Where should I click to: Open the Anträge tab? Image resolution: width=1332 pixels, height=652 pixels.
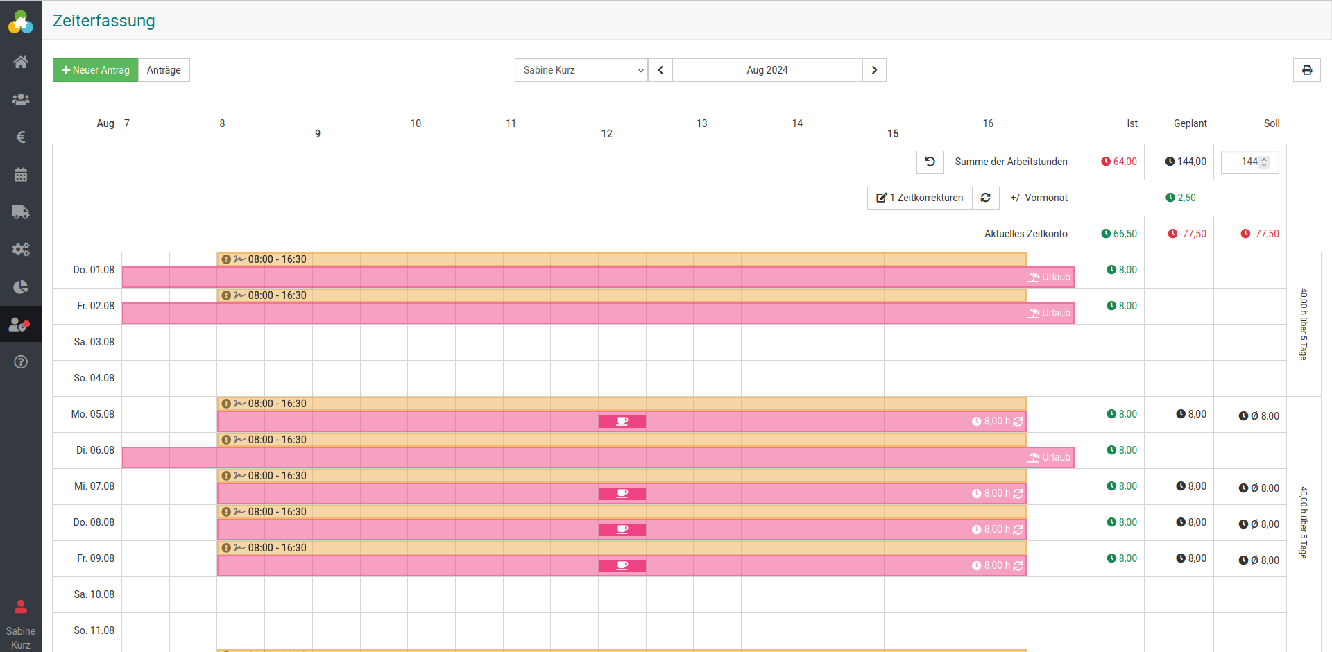coord(164,70)
